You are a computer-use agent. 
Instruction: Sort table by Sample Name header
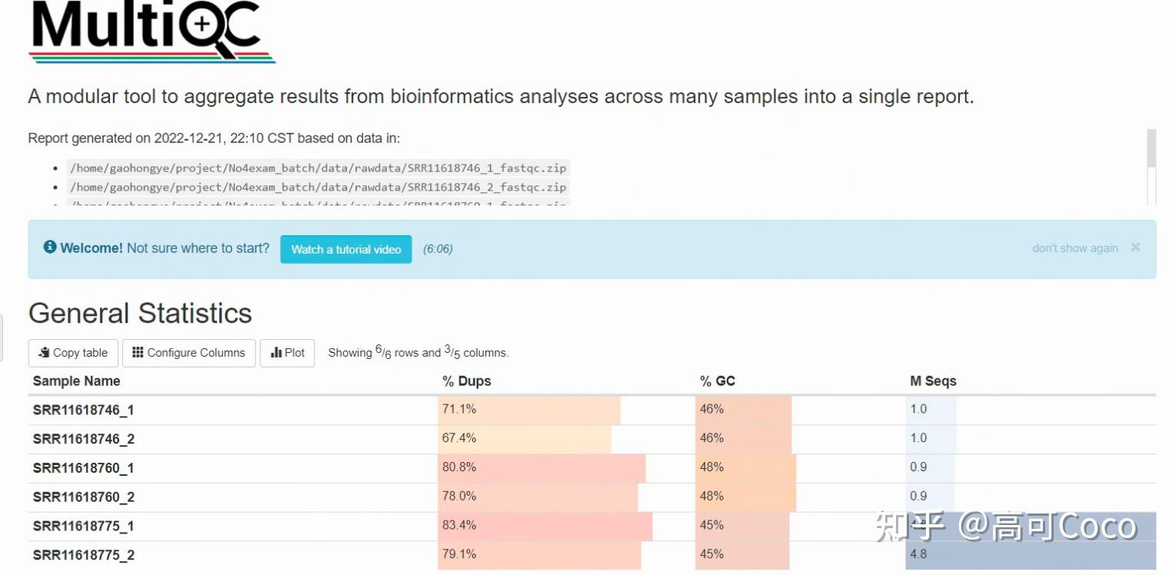click(x=76, y=381)
